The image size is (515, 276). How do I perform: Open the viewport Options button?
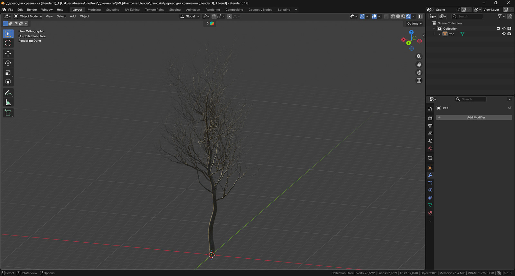click(x=414, y=23)
